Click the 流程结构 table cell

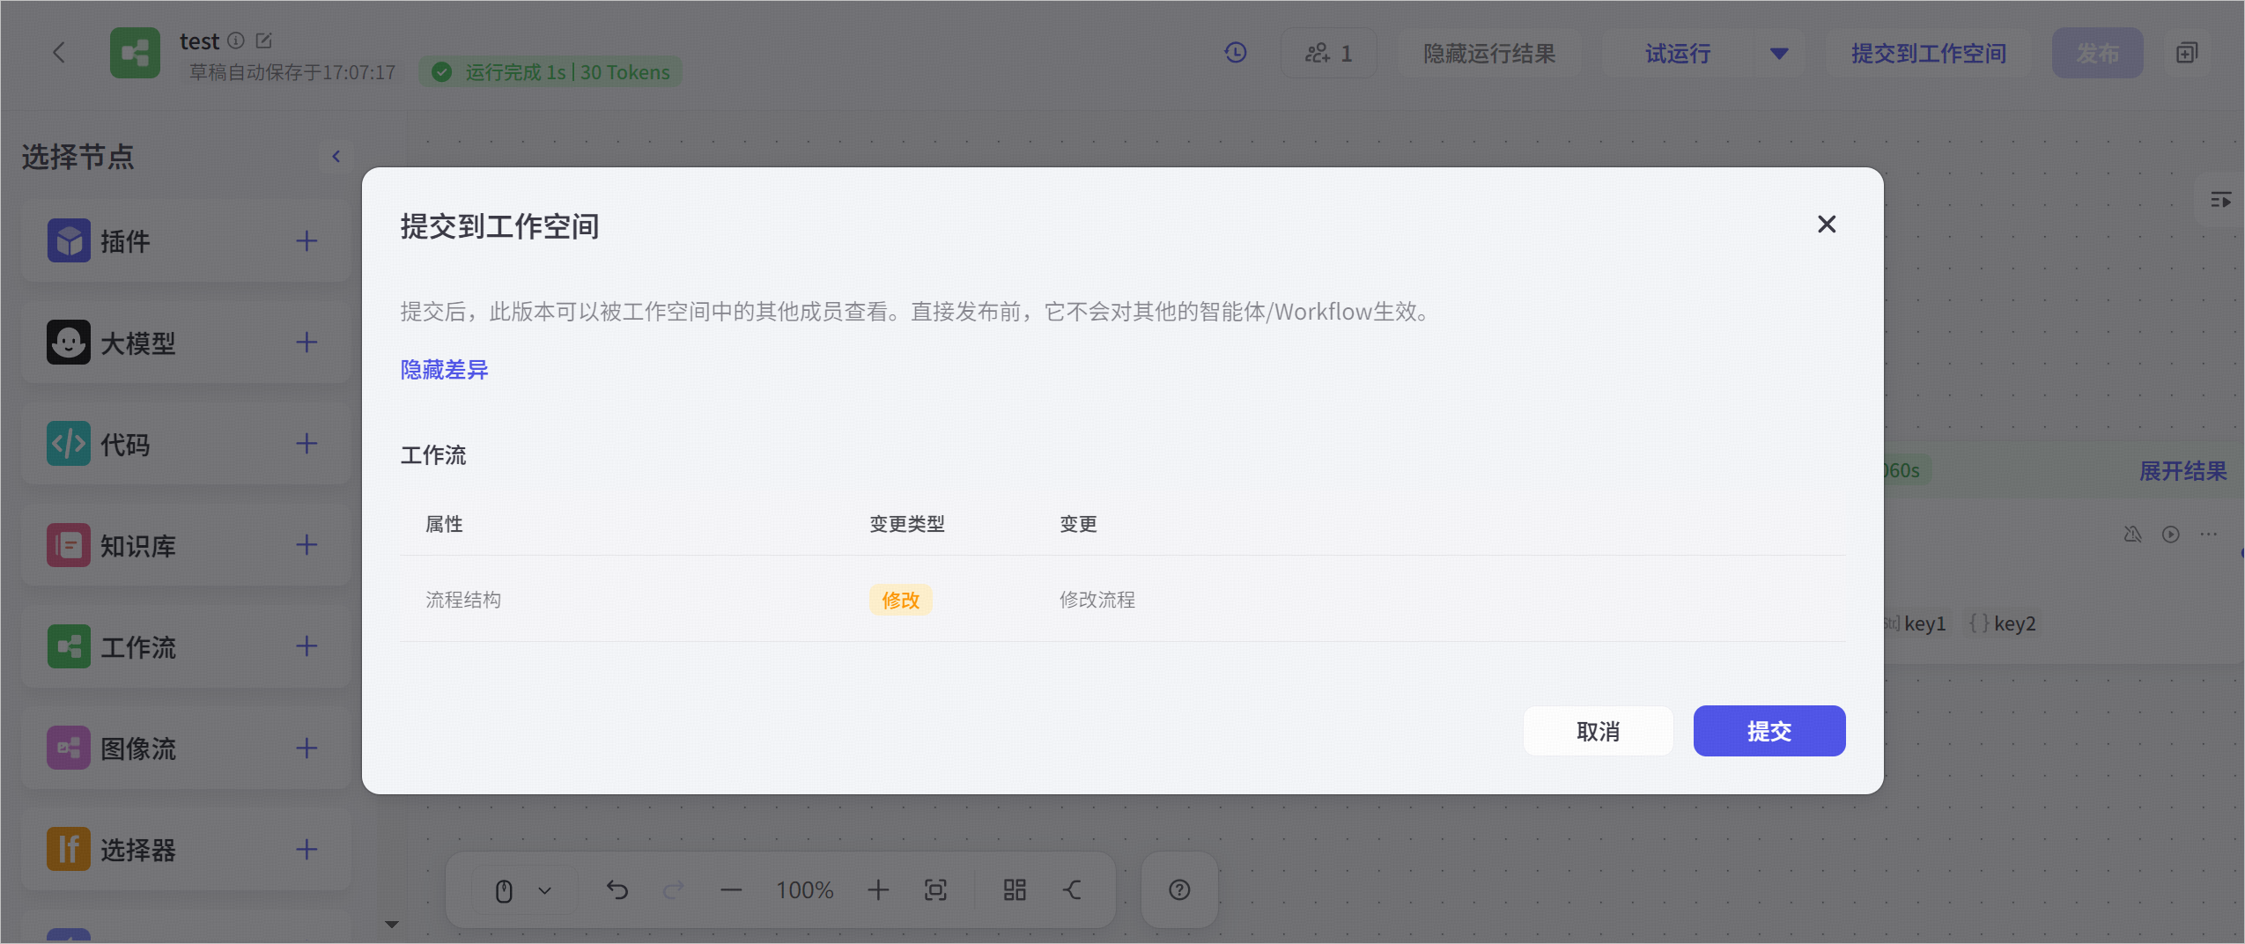[x=463, y=600]
